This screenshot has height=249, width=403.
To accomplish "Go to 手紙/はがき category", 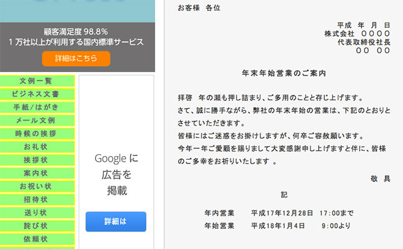I will click(36, 107).
